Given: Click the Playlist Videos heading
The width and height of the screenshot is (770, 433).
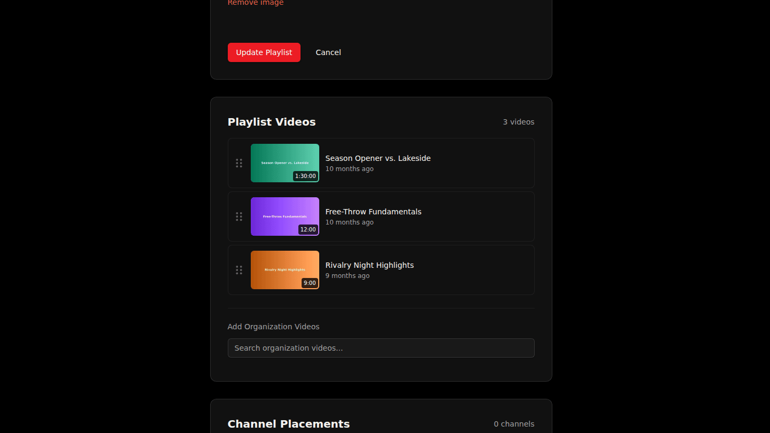Looking at the screenshot, I should click(x=272, y=122).
